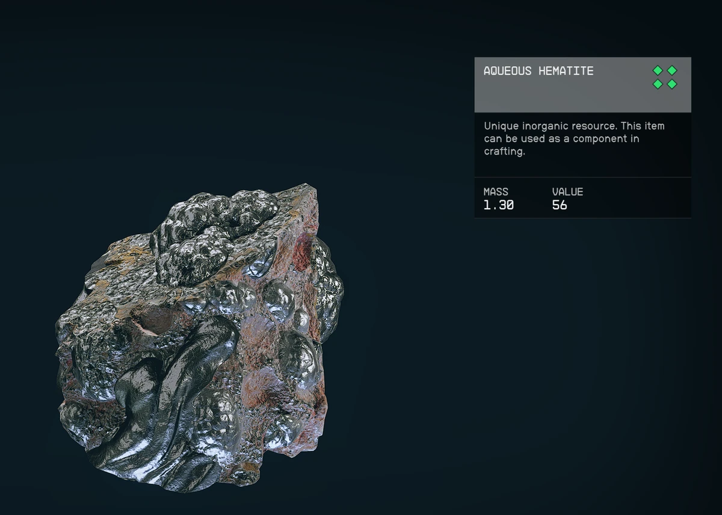Select the value reading 56

point(559,205)
